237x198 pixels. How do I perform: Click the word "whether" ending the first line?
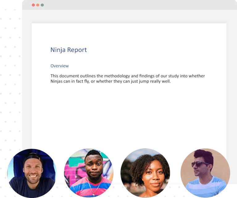197,76
